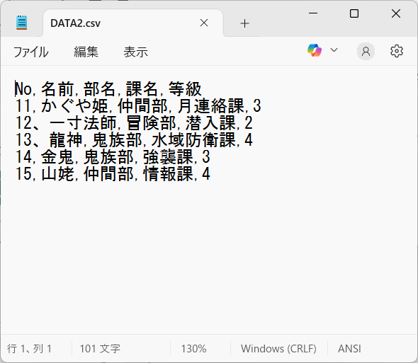
Task: Open the ファイル menu
Action: click(31, 52)
